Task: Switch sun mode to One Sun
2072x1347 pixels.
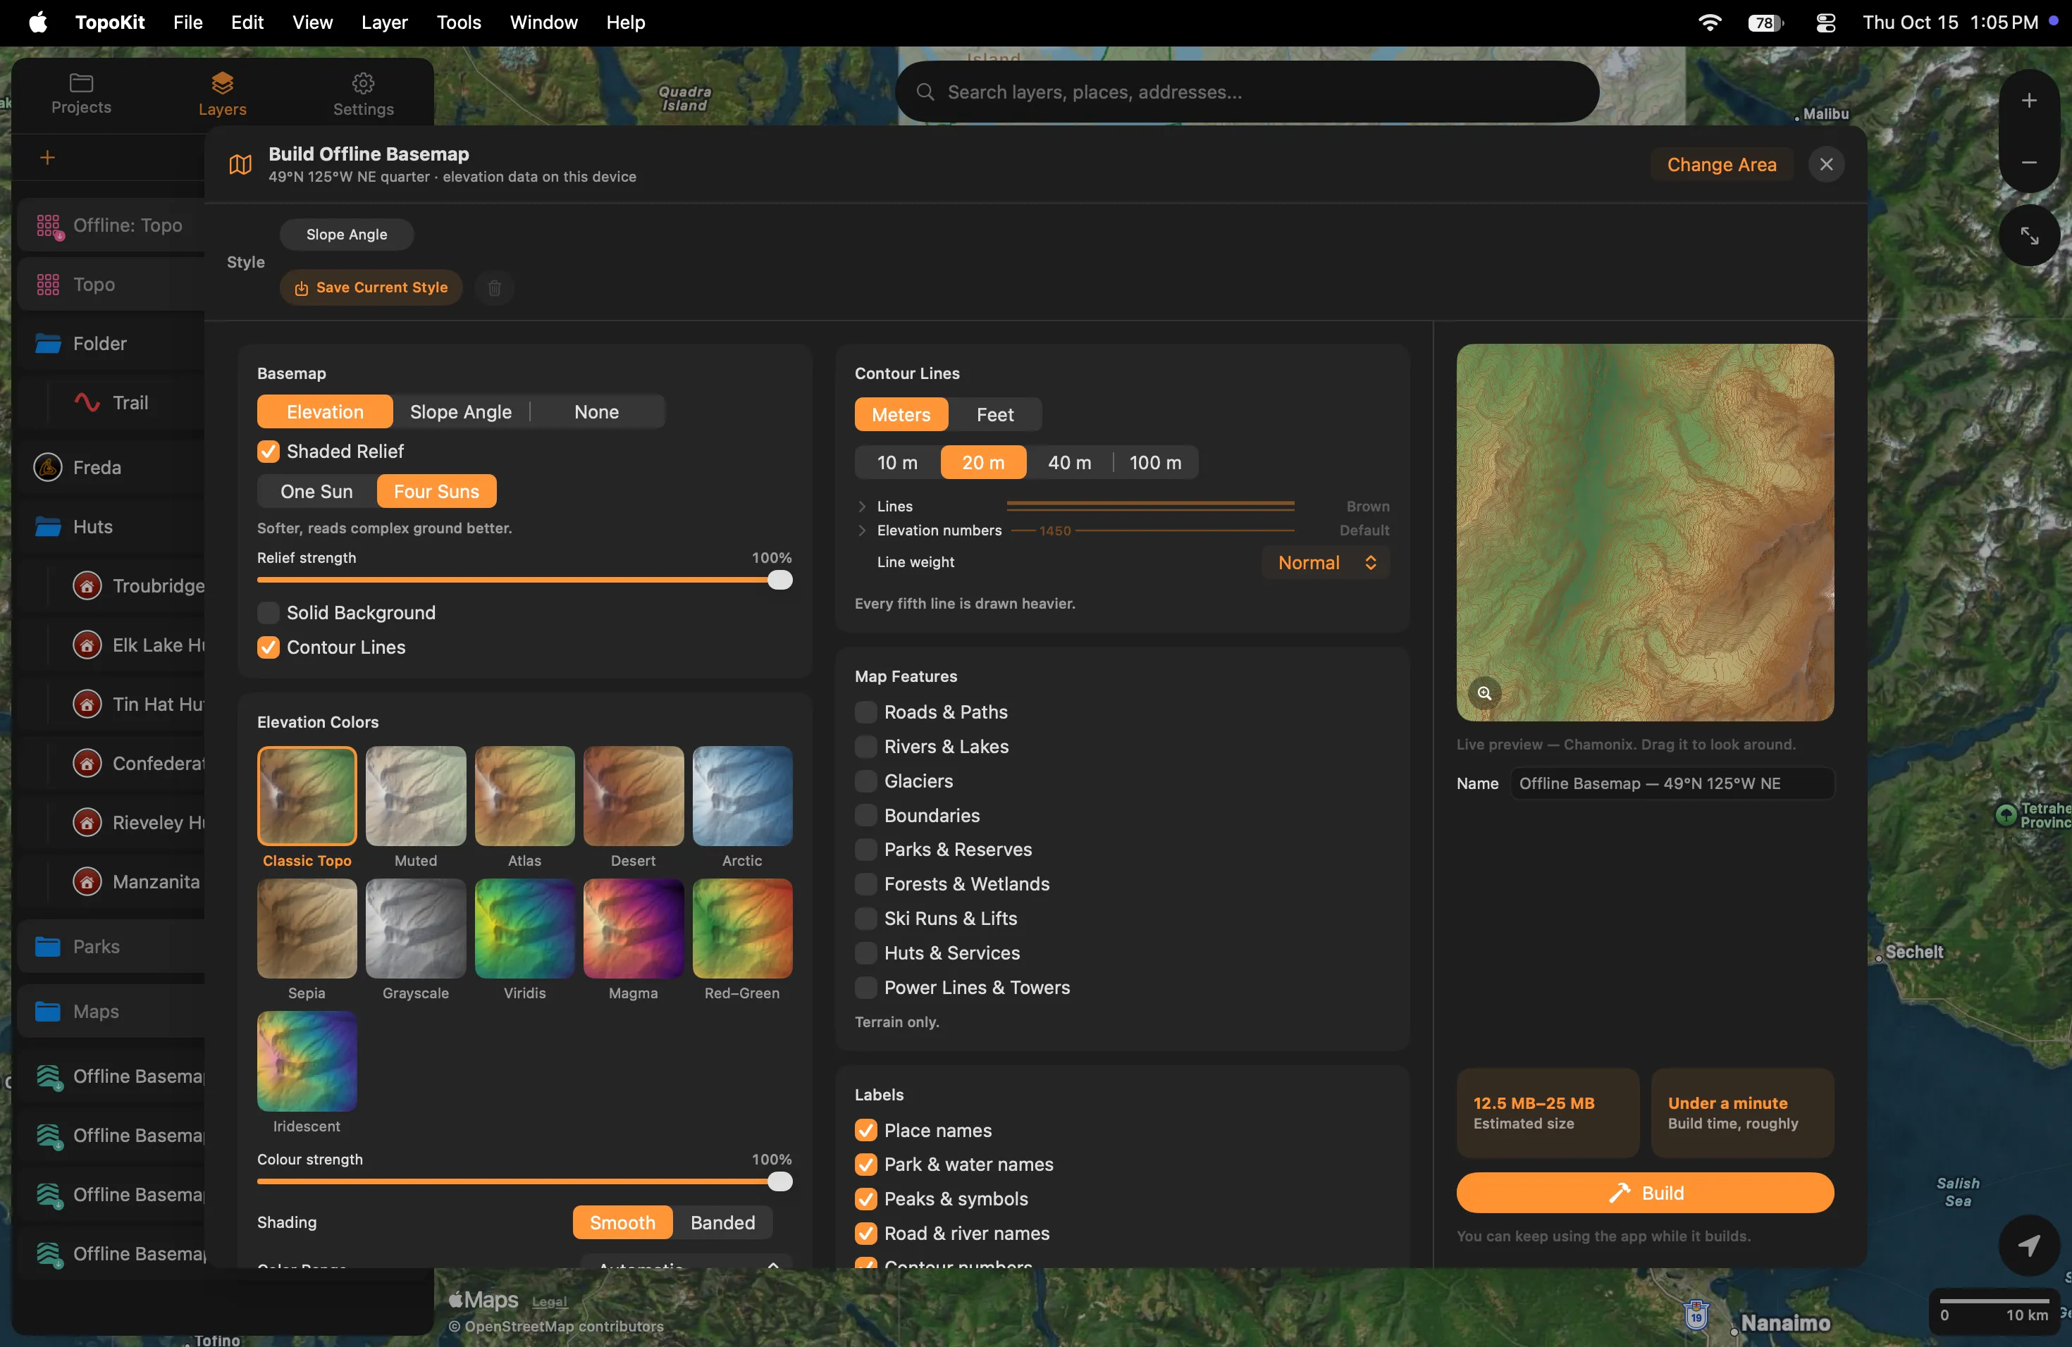Action: pos(317,492)
